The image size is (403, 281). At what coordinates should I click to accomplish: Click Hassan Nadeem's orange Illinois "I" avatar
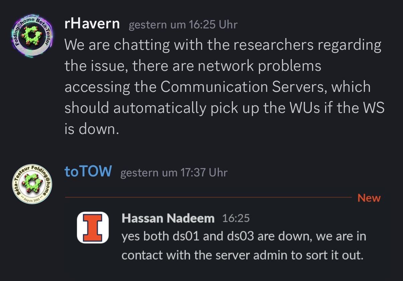coord(93,228)
